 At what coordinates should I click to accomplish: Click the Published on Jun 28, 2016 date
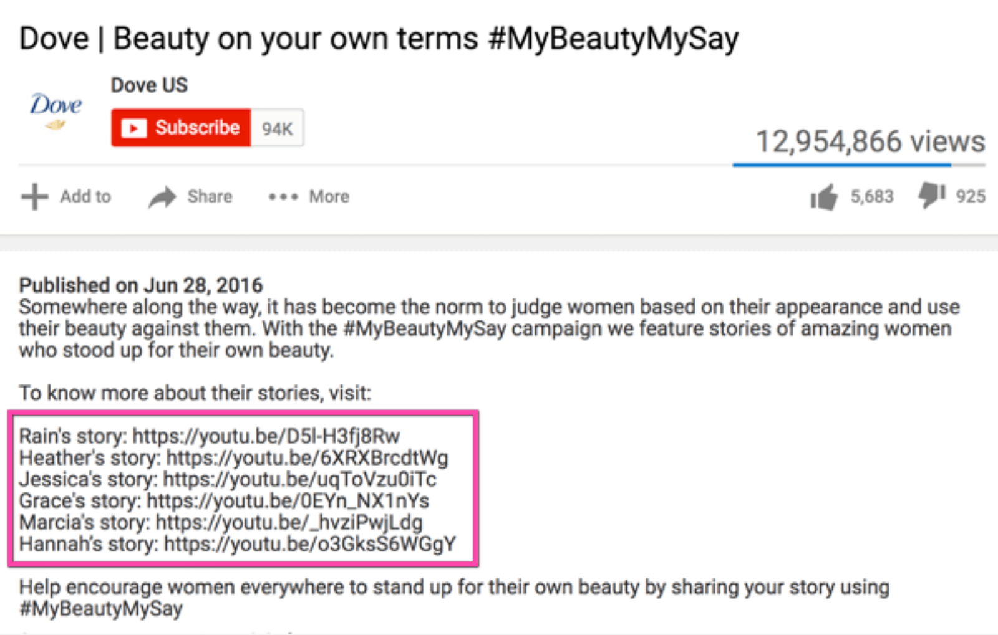click(141, 285)
